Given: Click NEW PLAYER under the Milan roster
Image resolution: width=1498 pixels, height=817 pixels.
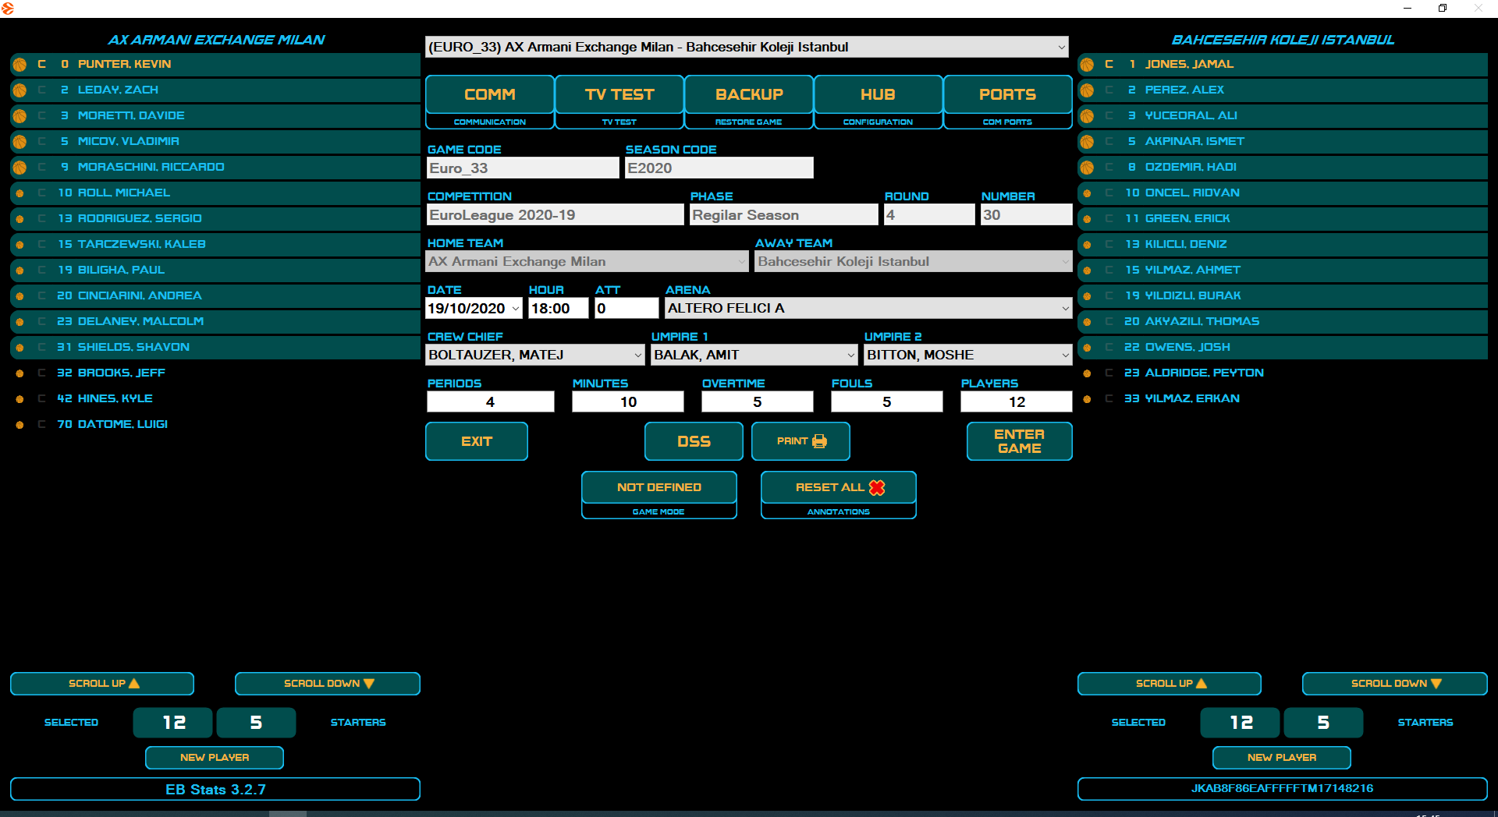Looking at the screenshot, I should (x=215, y=758).
